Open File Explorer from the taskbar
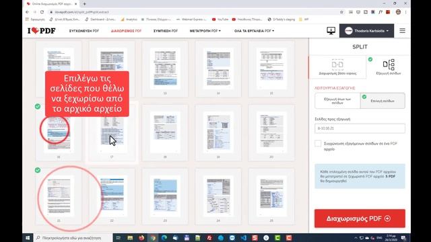Image resolution: width=431 pixels, height=242 pixels. click(x=130, y=238)
